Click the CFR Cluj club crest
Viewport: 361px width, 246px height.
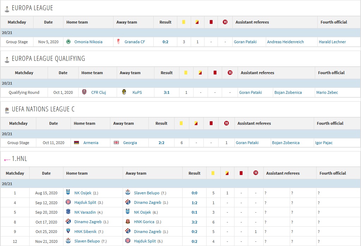pyautogui.click(x=84, y=92)
